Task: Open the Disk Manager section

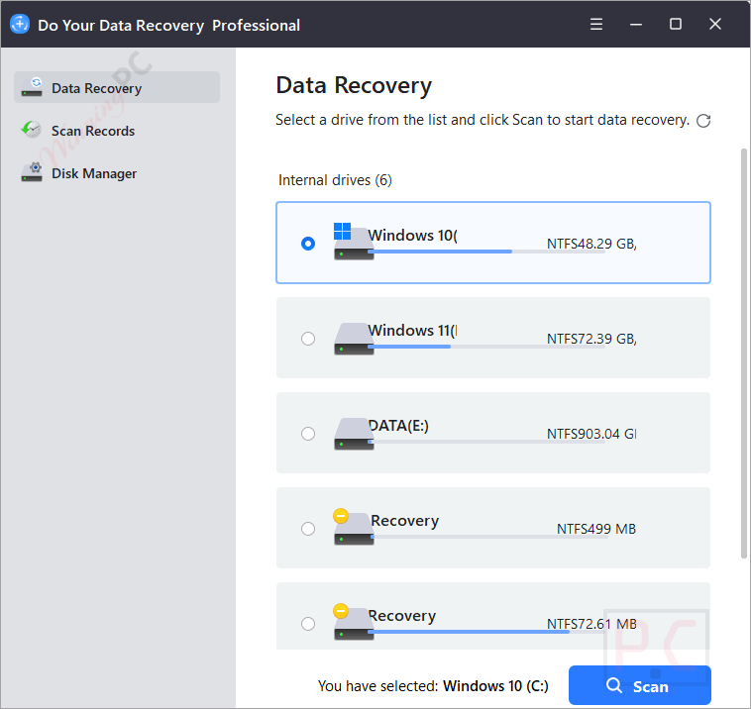Action: pos(117,173)
